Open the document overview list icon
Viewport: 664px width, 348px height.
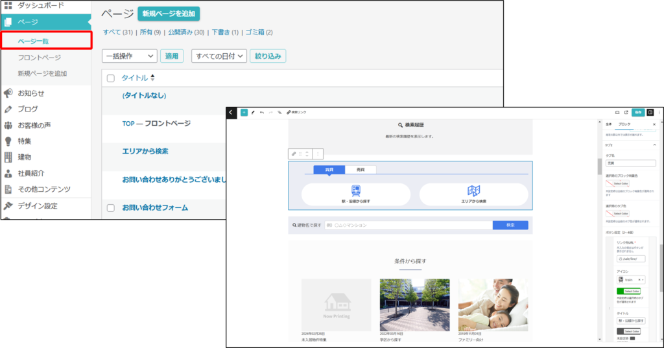(x=279, y=112)
